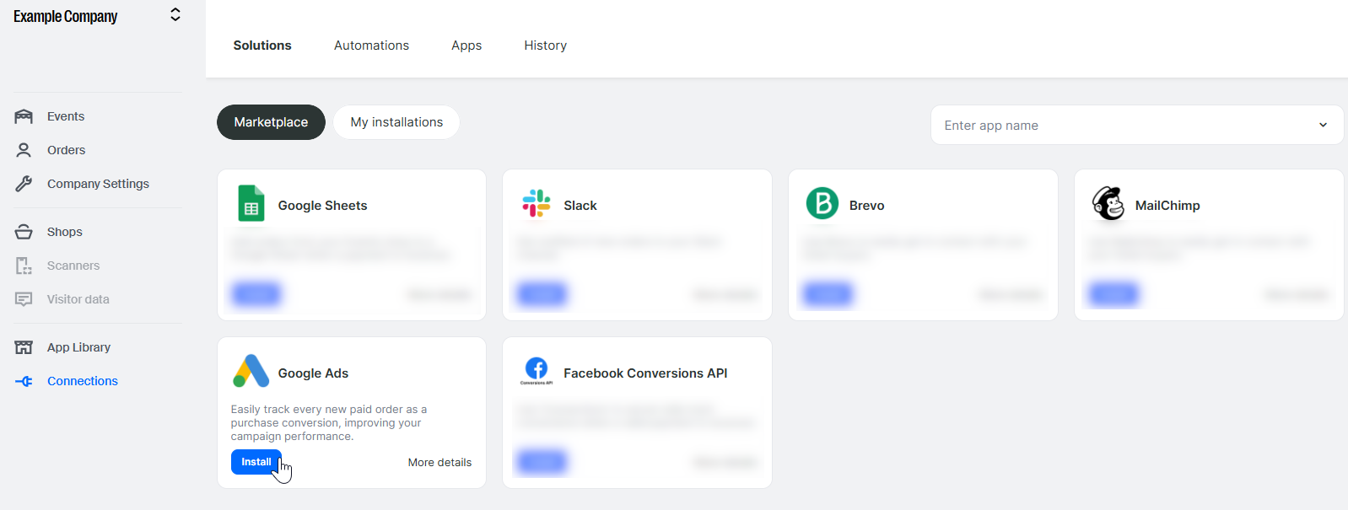The width and height of the screenshot is (1348, 510).
Task: Go to Company Settings
Action: tap(98, 184)
